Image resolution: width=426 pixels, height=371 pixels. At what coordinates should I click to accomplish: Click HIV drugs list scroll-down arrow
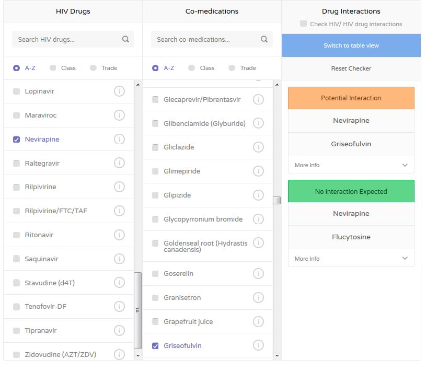pyautogui.click(x=138, y=355)
